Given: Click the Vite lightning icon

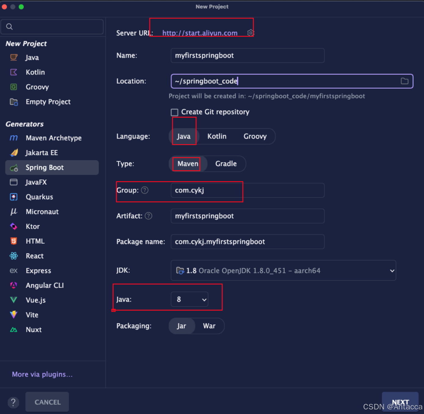Looking at the screenshot, I should (14, 314).
